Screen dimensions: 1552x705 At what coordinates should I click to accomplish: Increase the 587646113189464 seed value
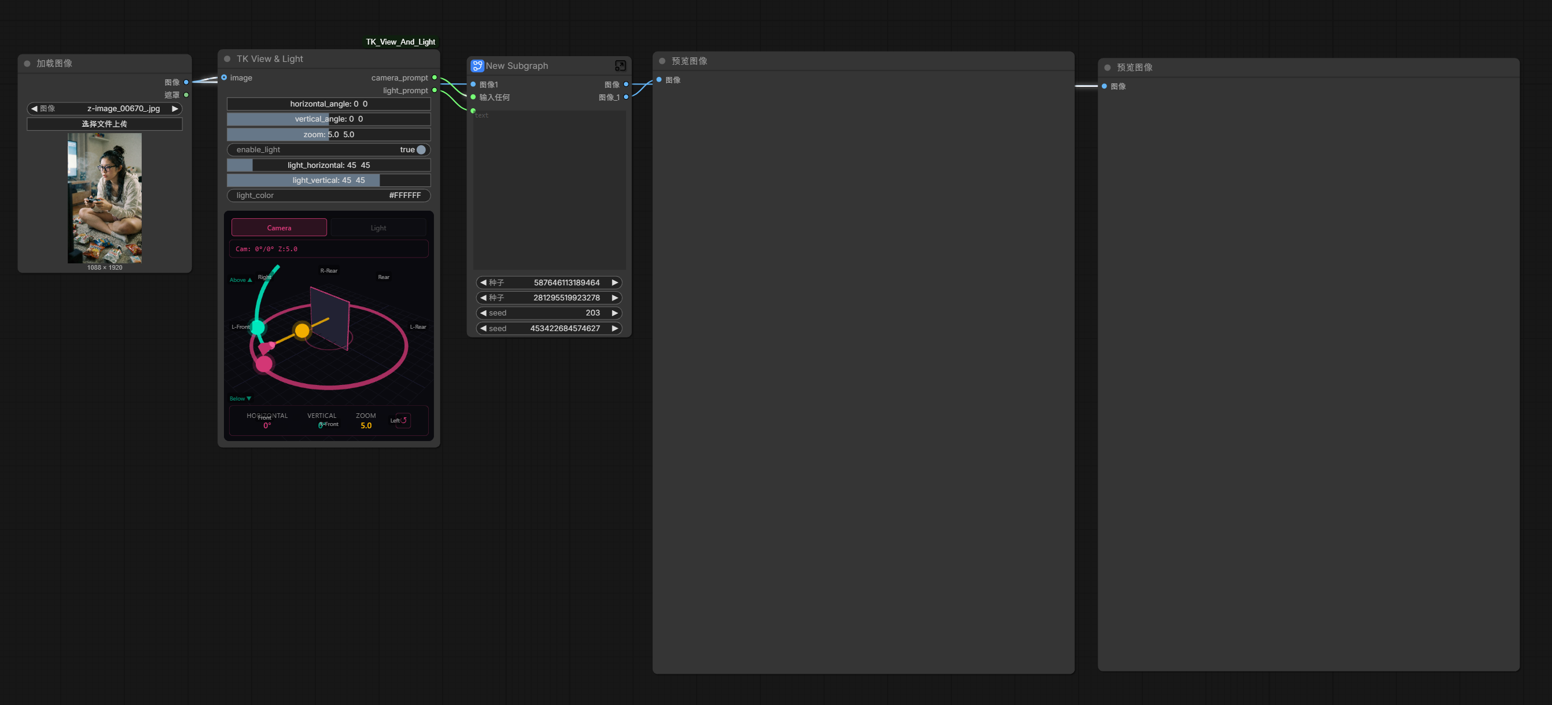[x=615, y=282]
